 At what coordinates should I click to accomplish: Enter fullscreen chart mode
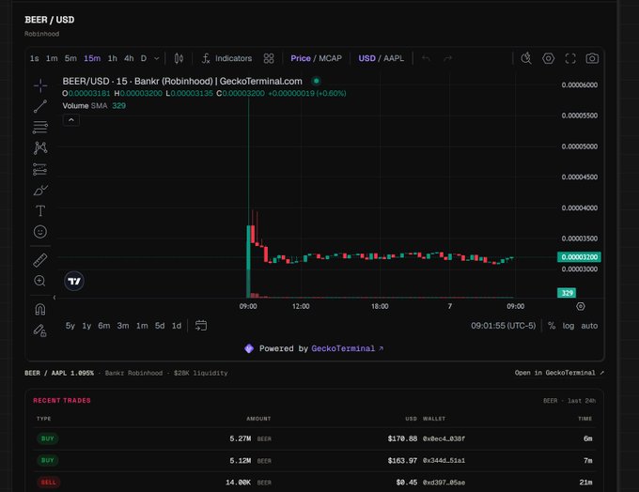570,58
